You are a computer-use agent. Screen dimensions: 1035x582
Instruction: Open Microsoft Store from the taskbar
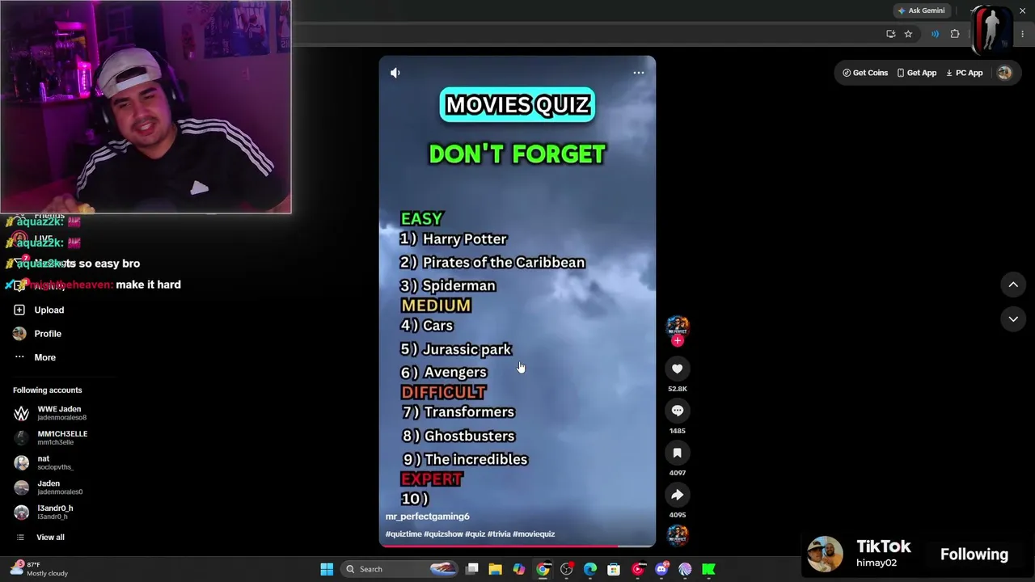(614, 569)
